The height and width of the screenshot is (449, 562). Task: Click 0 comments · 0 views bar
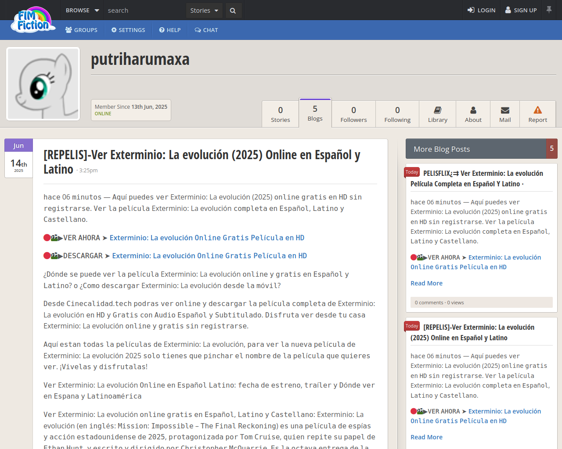(x=482, y=303)
